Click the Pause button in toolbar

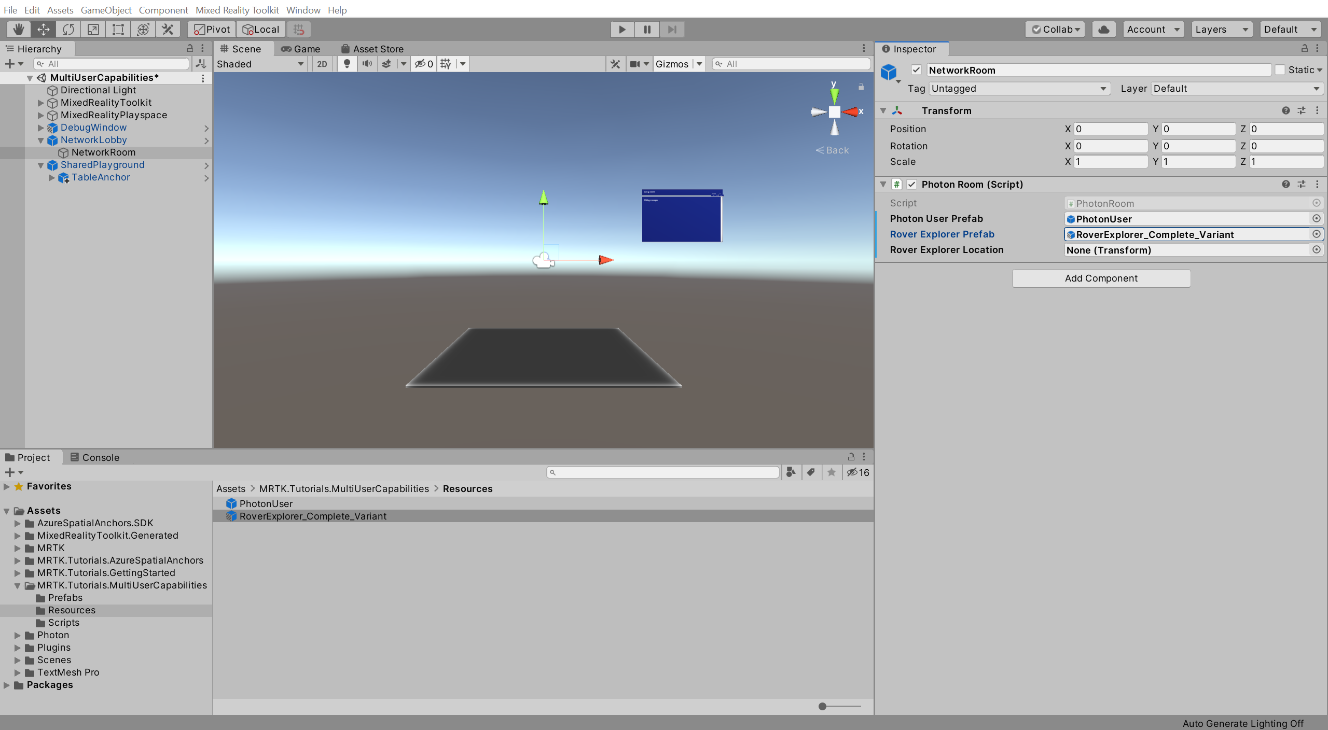(x=646, y=29)
